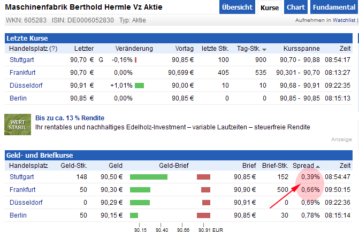Select the Kurse tab

pyautogui.click(x=270, y=7)
